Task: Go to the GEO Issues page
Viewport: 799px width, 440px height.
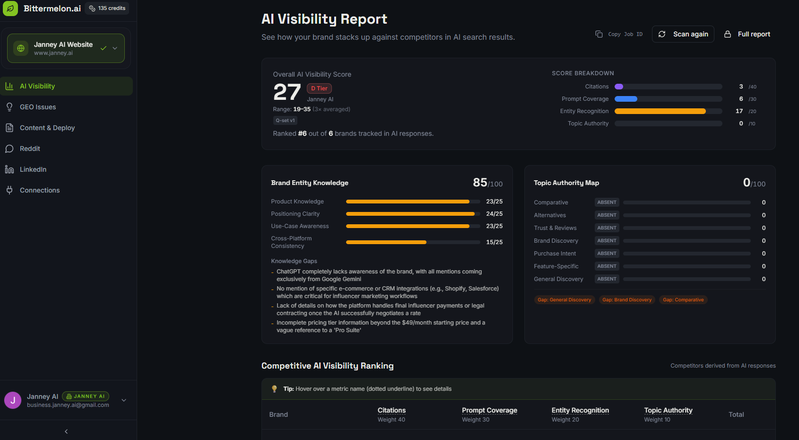Action: click(38, 107)
